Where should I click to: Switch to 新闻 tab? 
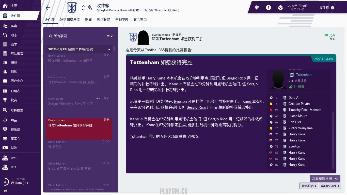pyautogui.click(x=88, y=20)
